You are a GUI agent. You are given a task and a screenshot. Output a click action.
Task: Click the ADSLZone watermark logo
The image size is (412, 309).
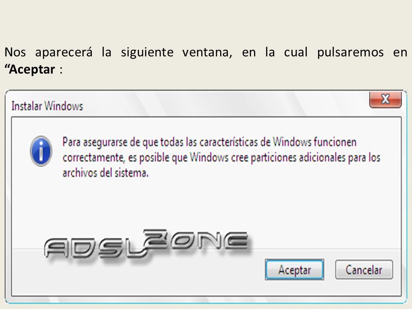click(147, 244)
